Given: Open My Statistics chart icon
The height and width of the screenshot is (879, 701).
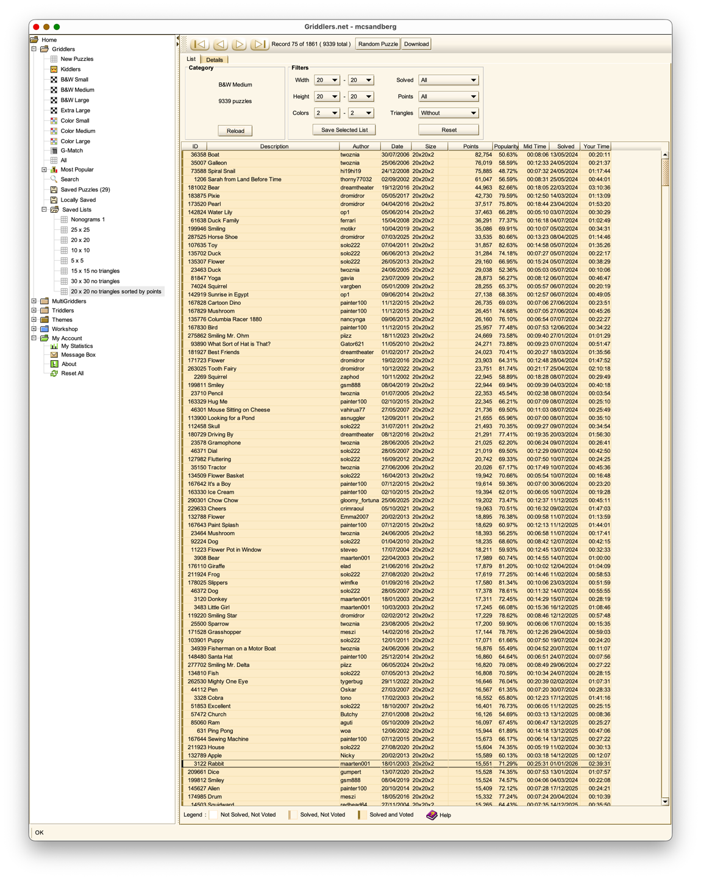Looking at the screenshot, I should [x=54, y=346].
